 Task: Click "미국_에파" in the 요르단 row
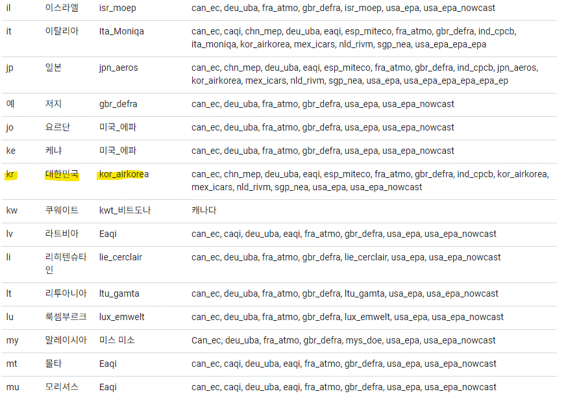pyautogui.click(x=117, y=127)
